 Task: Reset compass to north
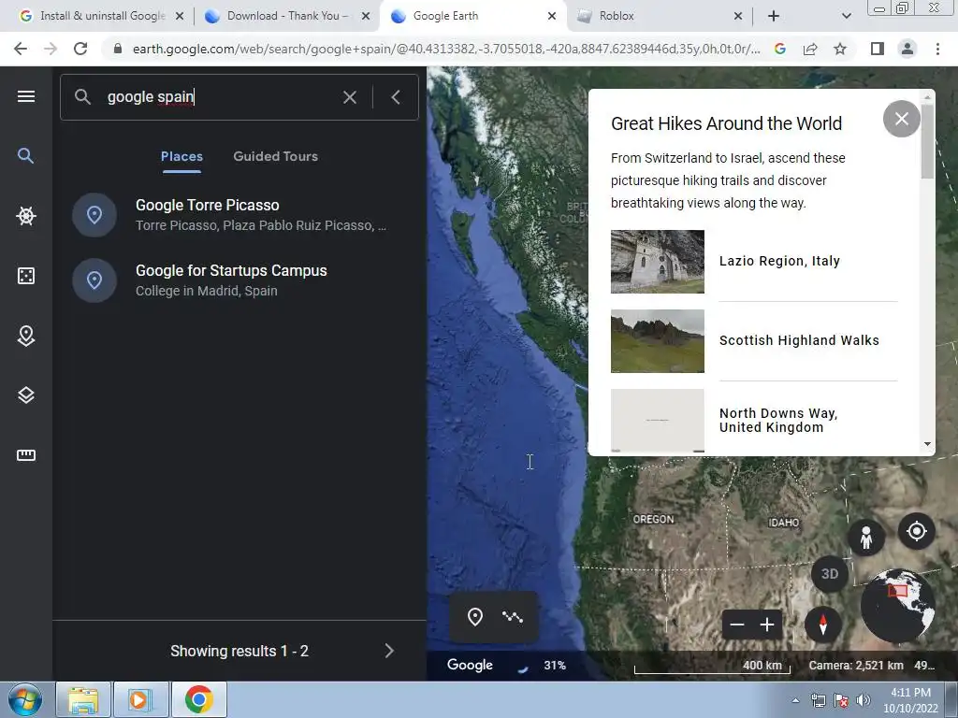click(x=823, y=625)
